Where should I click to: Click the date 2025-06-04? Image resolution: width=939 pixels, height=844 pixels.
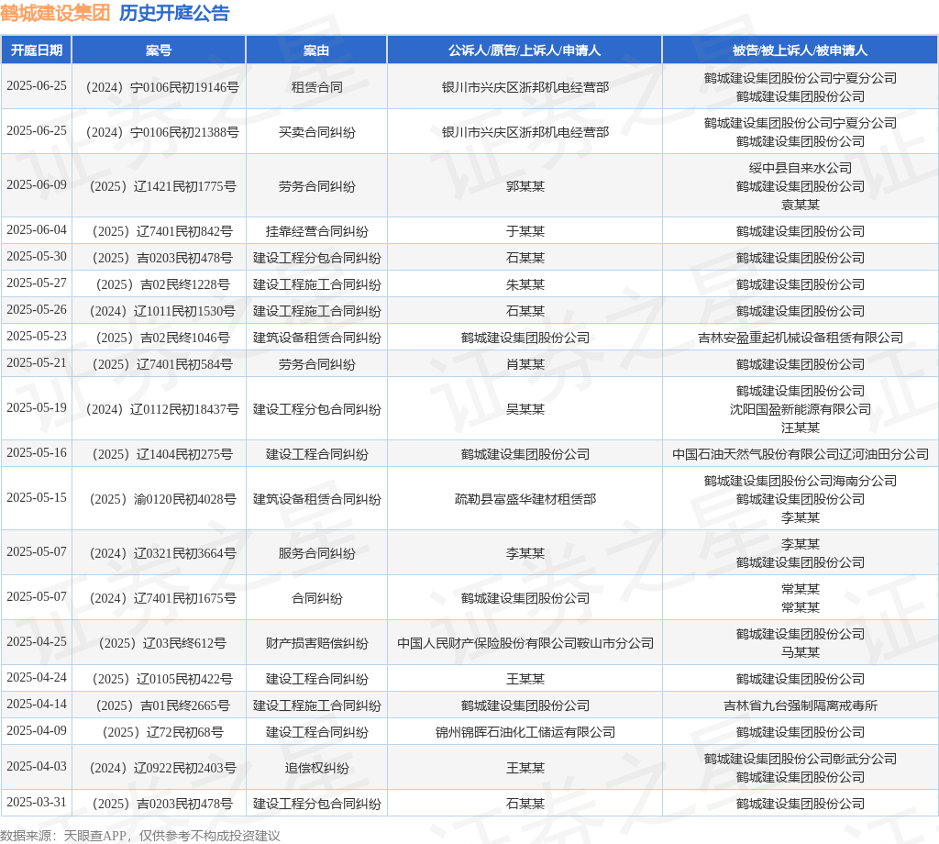[x=37, y=230]
